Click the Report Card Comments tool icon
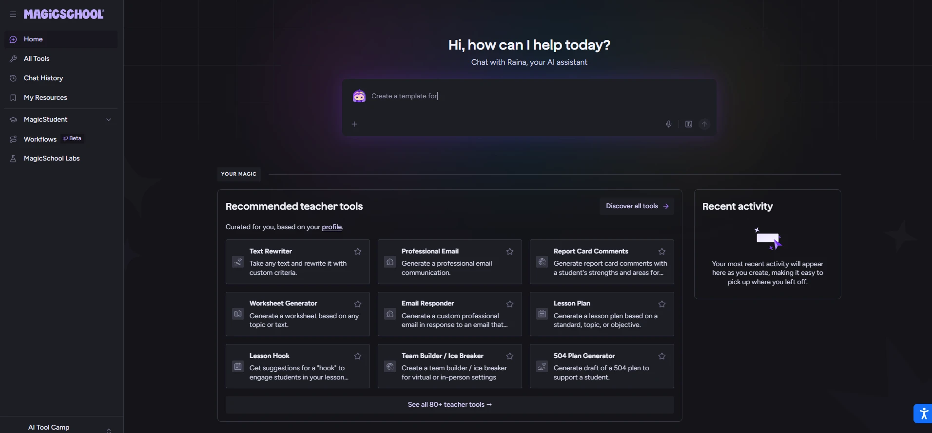Image resolution: width=932 pixels, height=433 pixels. click(x=542, y=262)
